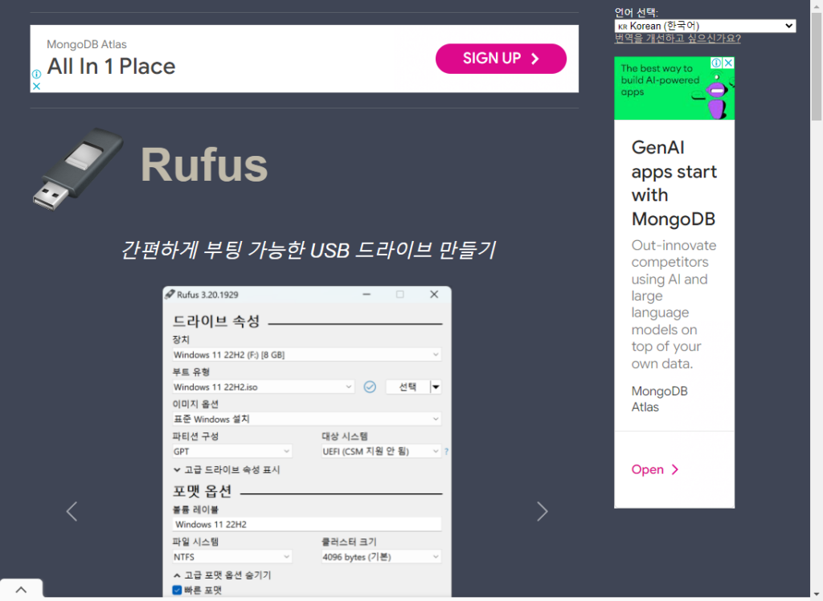Close the MongoDB Atlas top banner ad
Viewport: 823px width, 601px height.
(x=36, y=86)
